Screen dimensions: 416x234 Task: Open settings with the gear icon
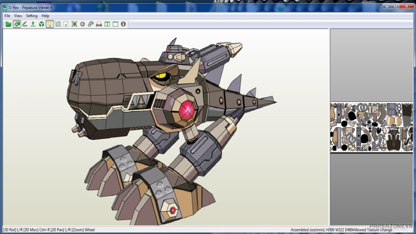(x=83, y=24)
